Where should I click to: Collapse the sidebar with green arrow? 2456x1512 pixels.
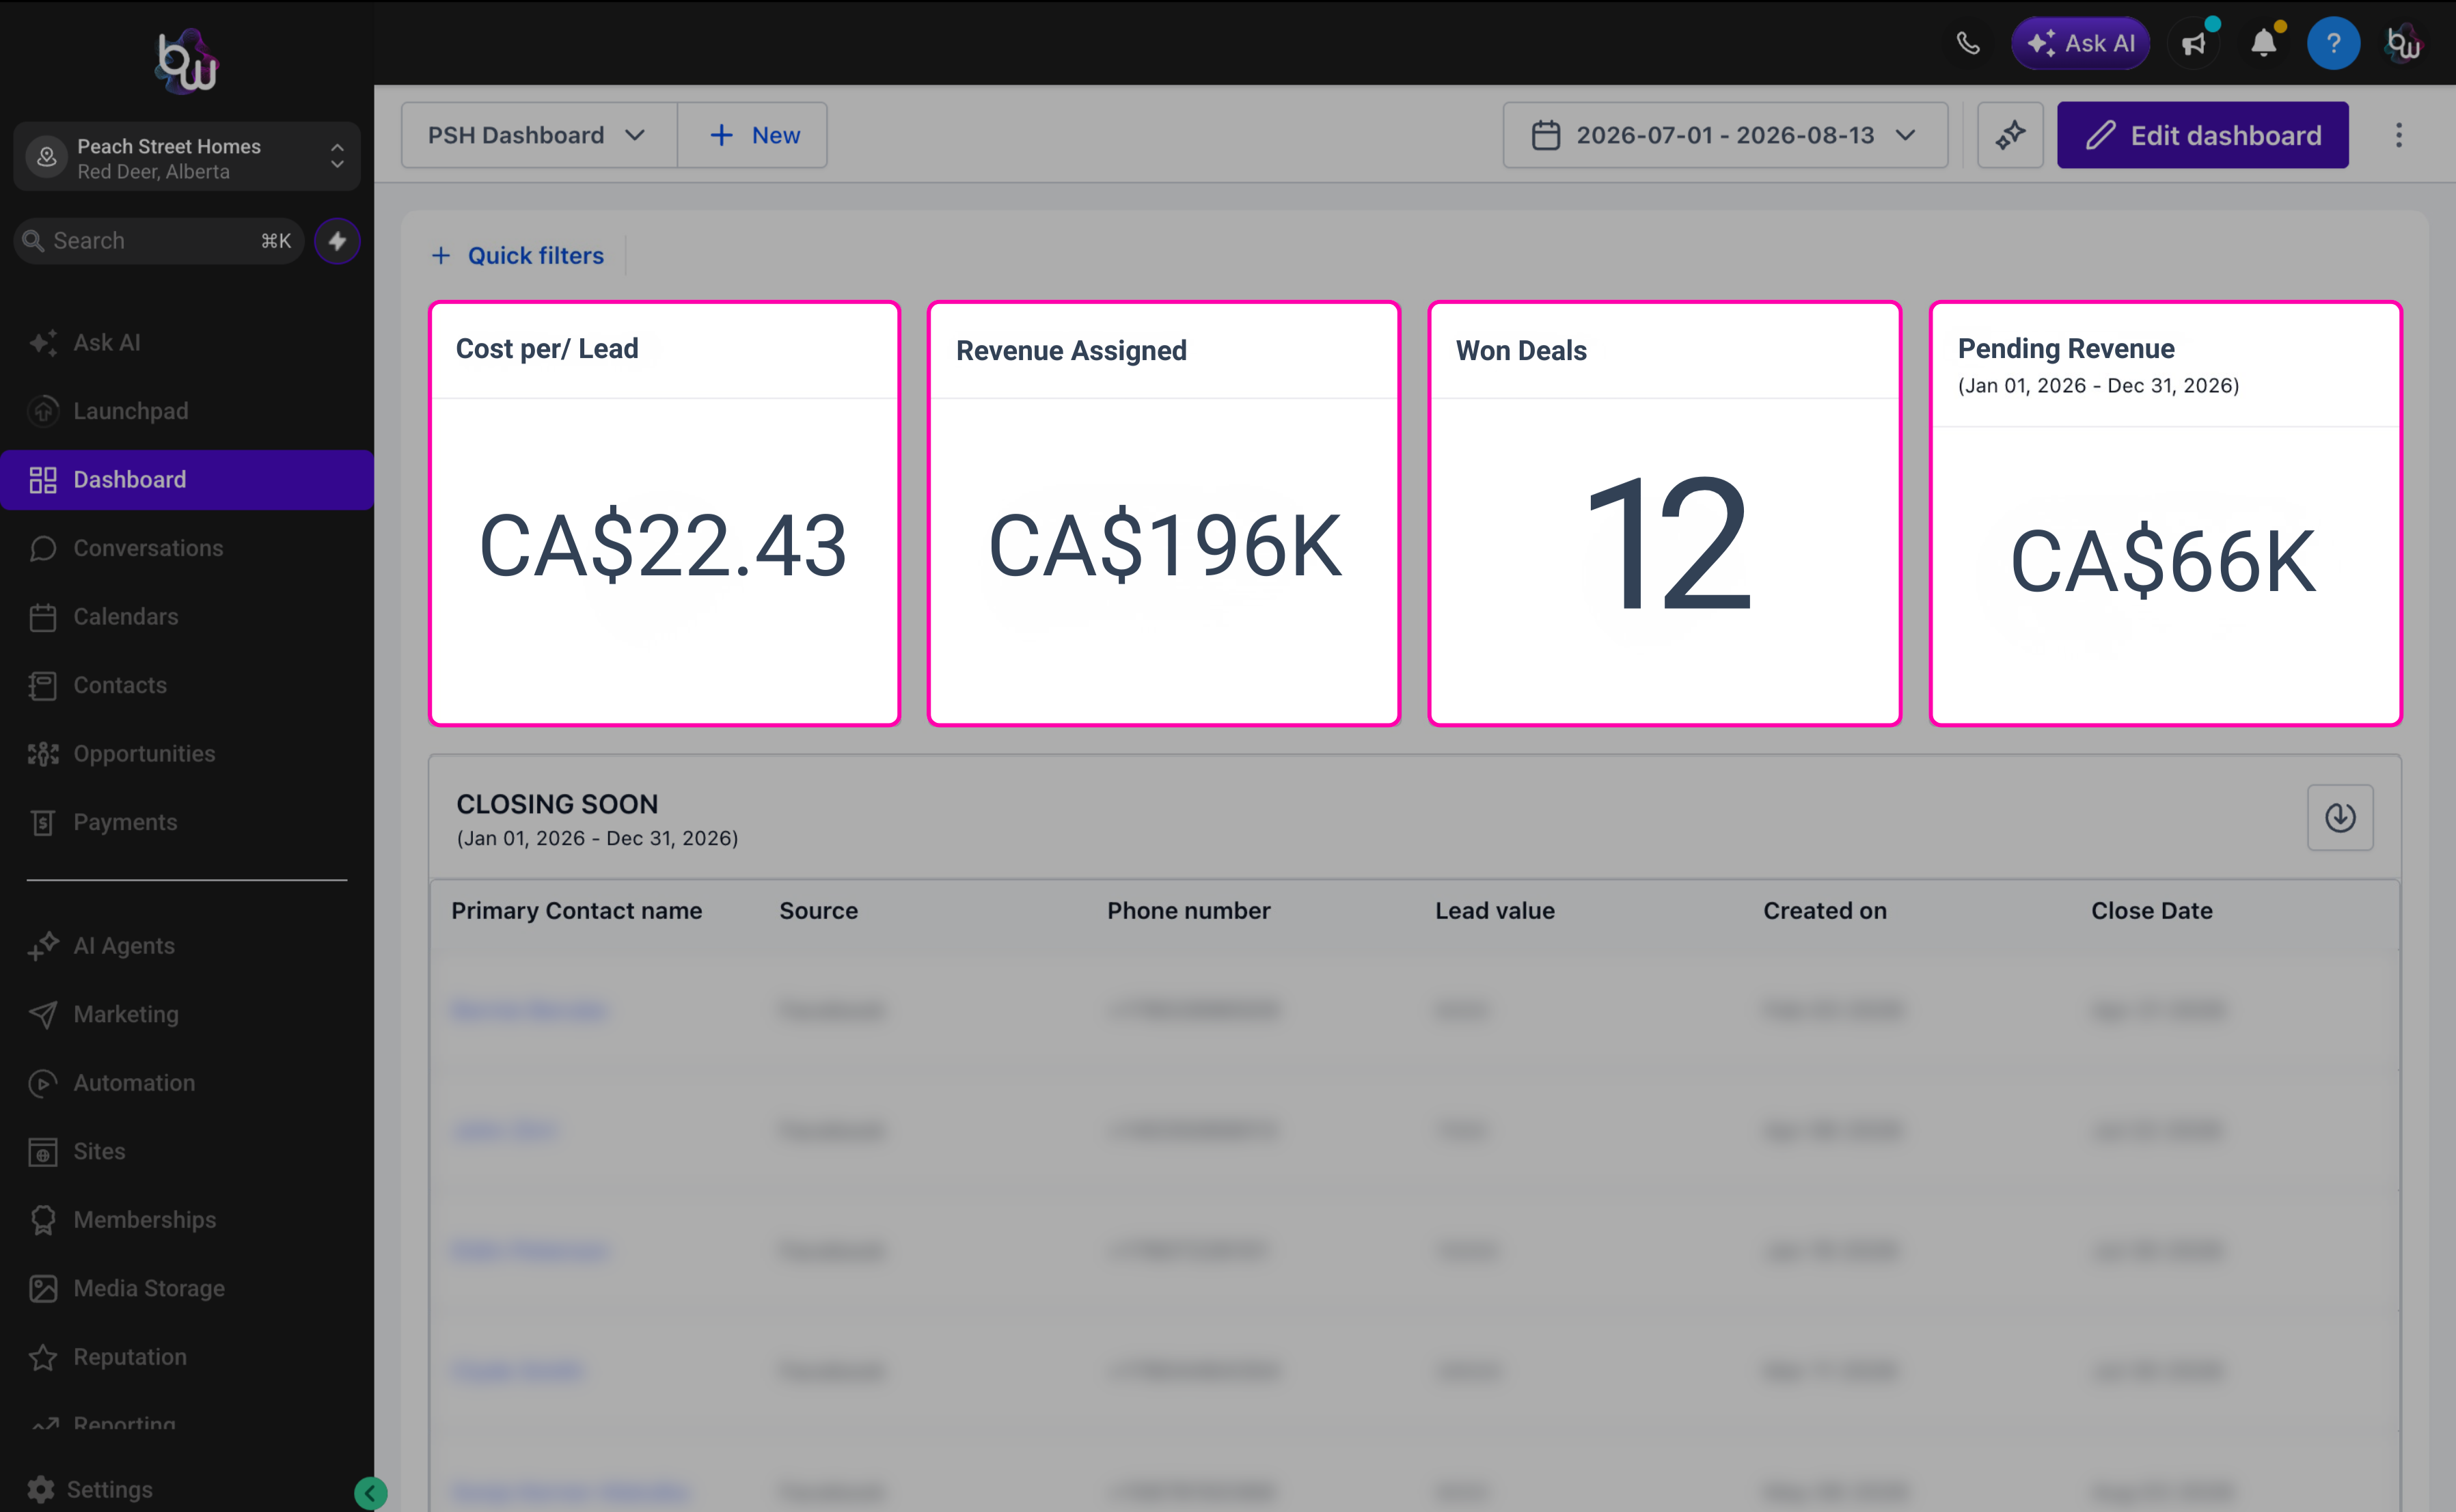coord(370,1494)
